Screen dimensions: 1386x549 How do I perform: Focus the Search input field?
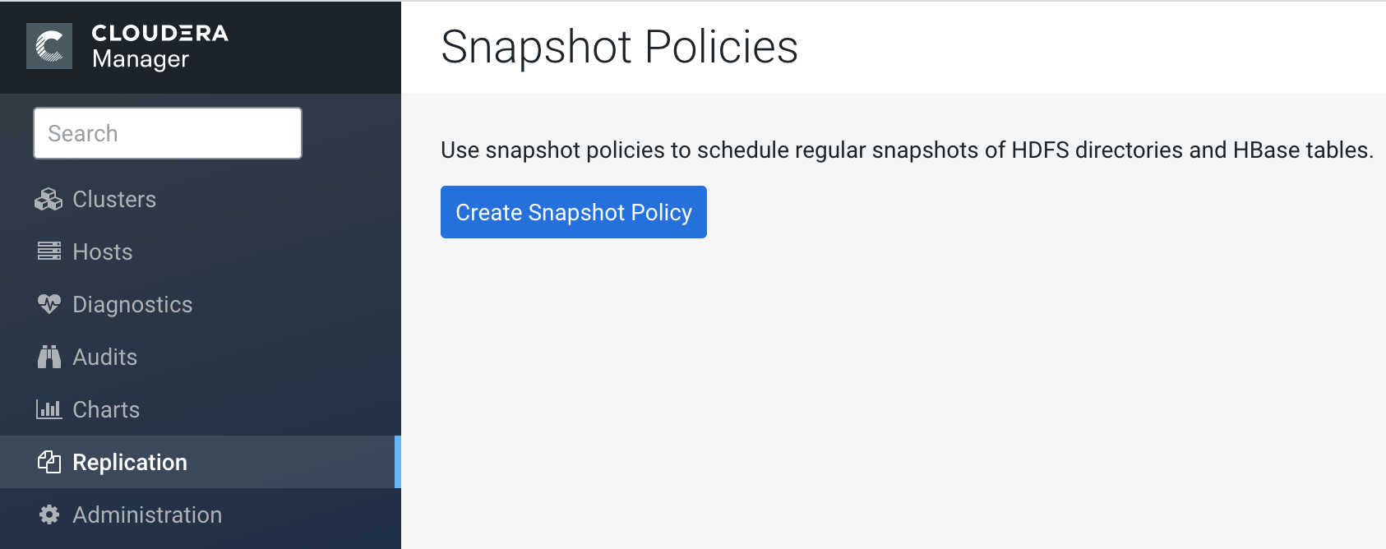pyautogui.click(x=168, y=133)
